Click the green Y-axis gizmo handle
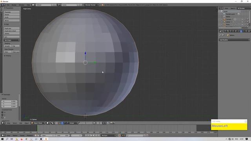251x141 pixels. tap(95, 63)
